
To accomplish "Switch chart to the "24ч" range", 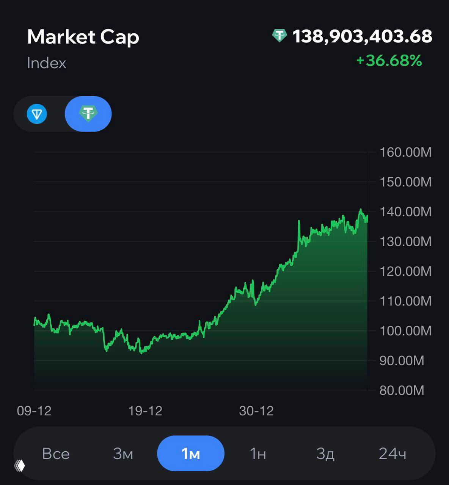I will coord(392,454).
